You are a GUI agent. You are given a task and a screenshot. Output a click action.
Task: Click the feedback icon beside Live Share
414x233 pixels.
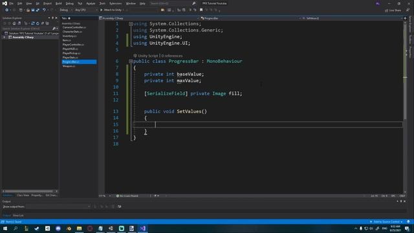[x=408, y=10]
